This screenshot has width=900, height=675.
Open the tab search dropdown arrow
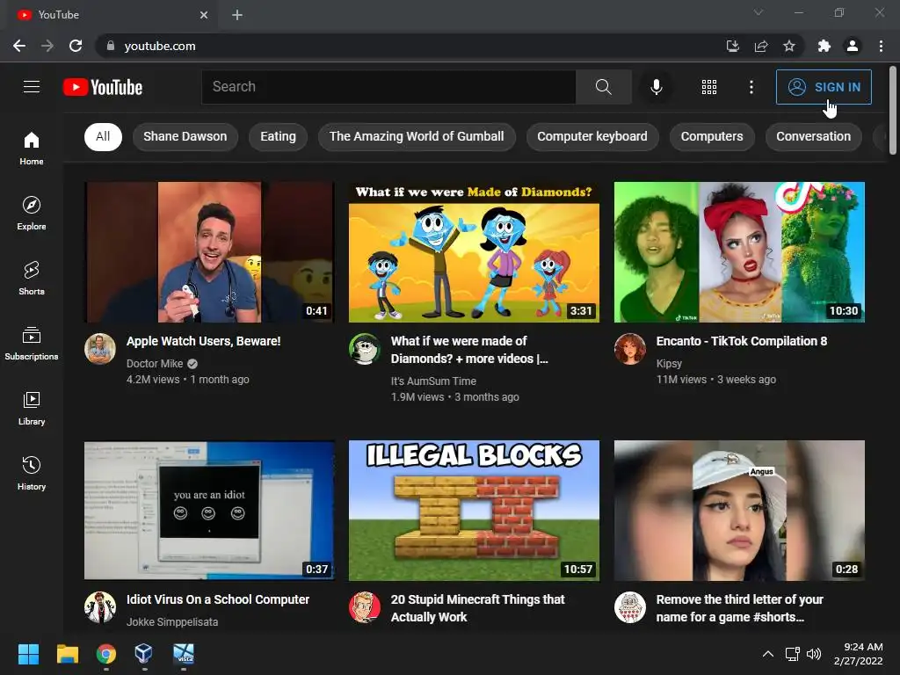(758, 12)
